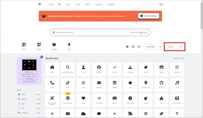
Task: Open the PRO face-awesome icon card
Action: click(x=68, y=100)
